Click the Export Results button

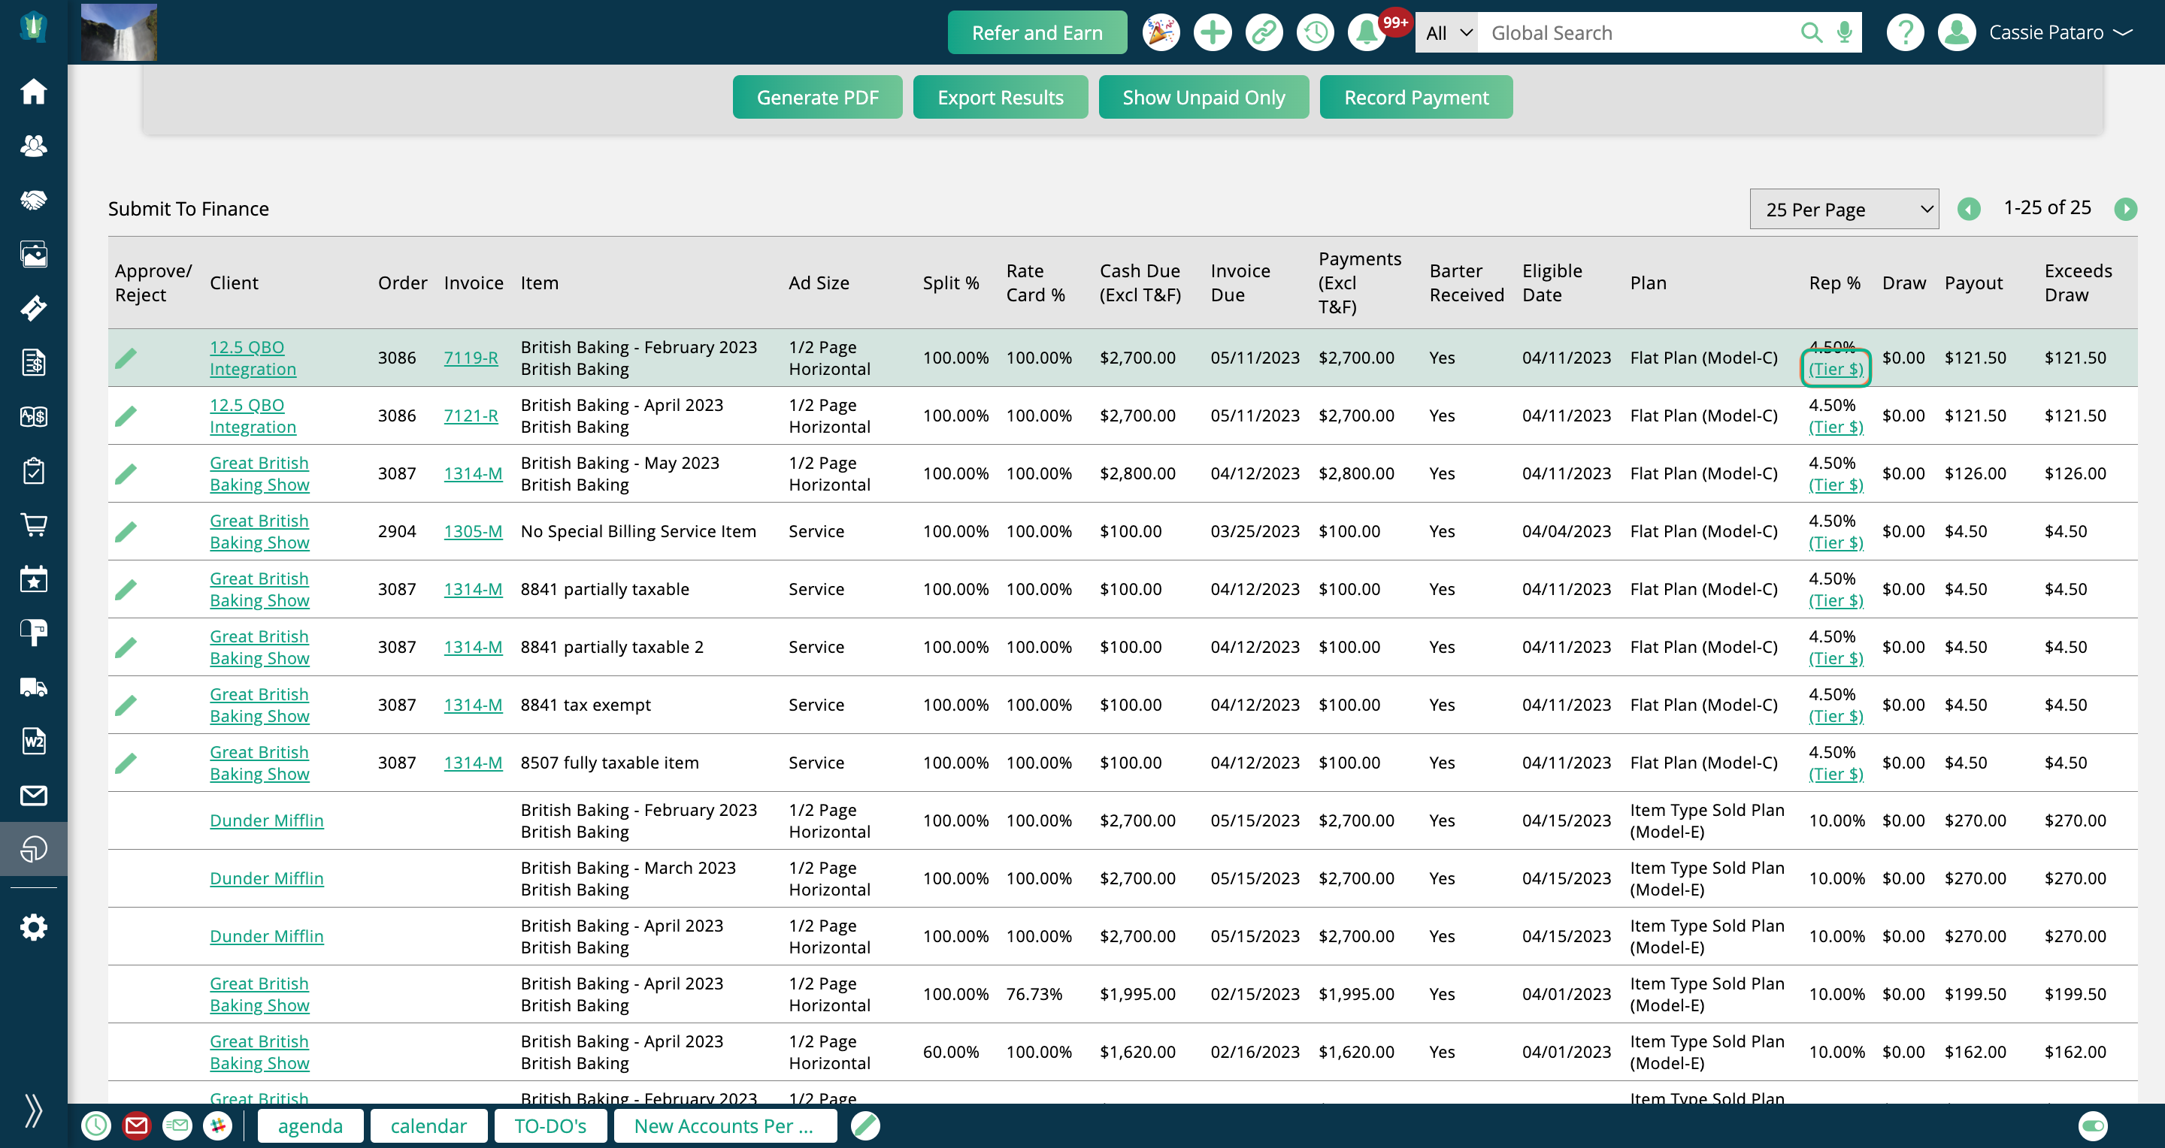(x=1001, y=98)
